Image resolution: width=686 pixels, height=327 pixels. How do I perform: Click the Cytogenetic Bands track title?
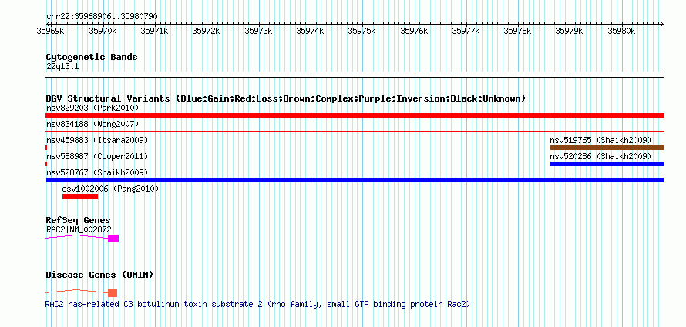click(x=92, y=57)
